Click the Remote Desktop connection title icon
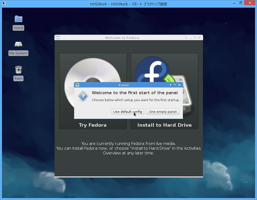 click(x=4, y=4)
